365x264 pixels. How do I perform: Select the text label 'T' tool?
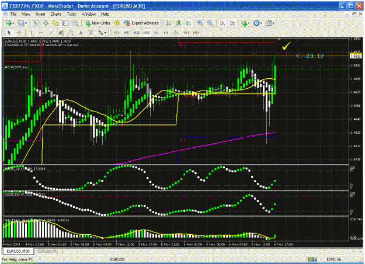91,33
